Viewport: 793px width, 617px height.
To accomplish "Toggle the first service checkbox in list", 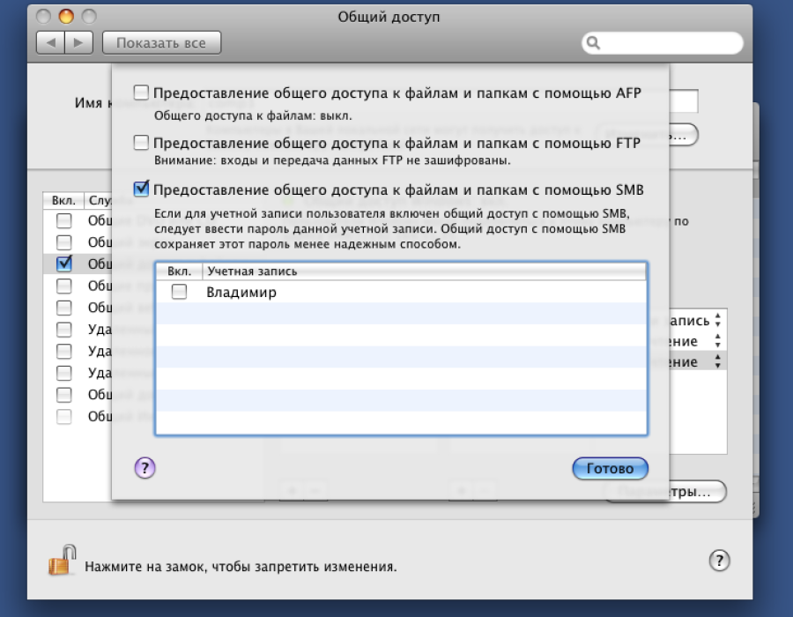I will pyautogui.click(x=63, y=220).
